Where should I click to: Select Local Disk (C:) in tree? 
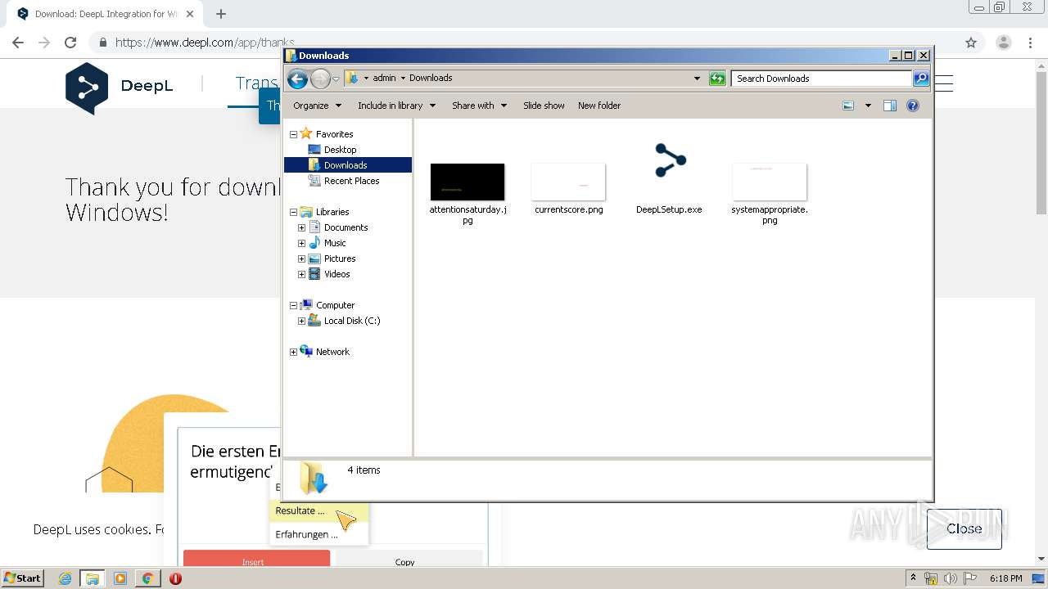(351, 321)
